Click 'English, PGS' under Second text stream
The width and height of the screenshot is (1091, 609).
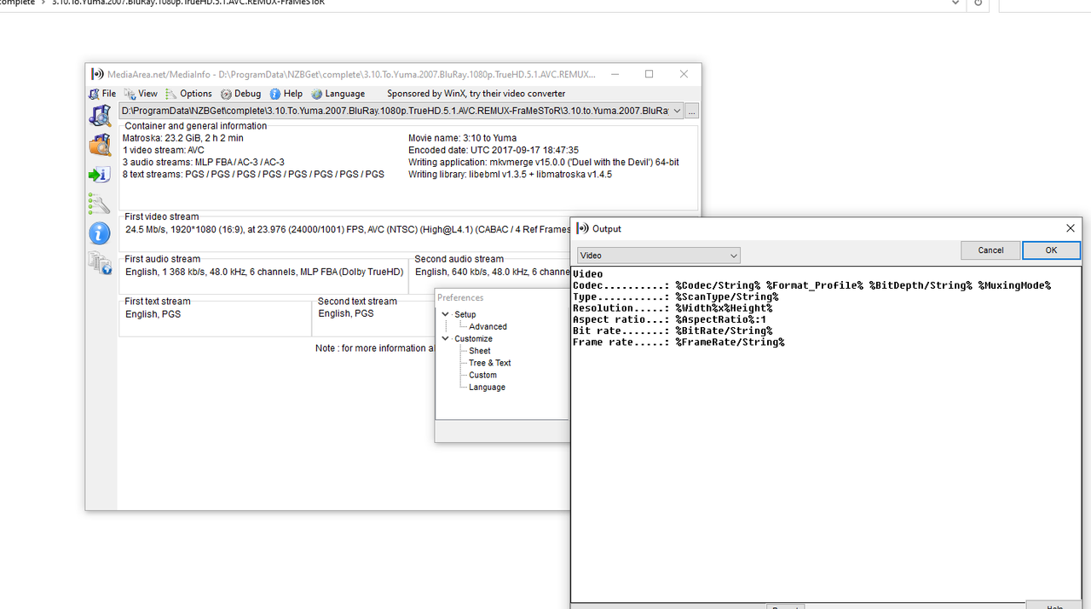[x=346, y=313]
